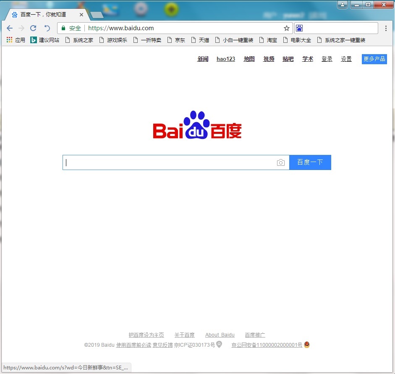This screenshot has width=395, height=374.
Task: Open a new tab with the tab button
Action: 97,15
